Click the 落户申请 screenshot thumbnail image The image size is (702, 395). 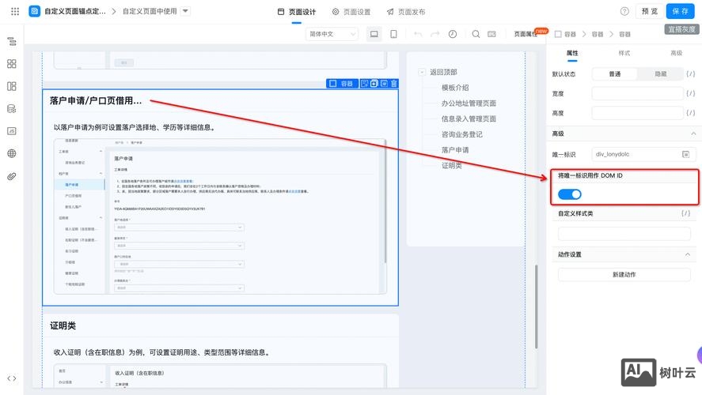220,216
